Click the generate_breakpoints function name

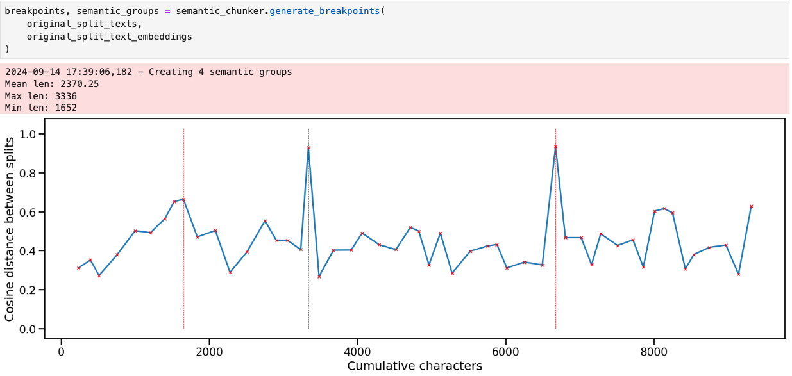point(330,10)
